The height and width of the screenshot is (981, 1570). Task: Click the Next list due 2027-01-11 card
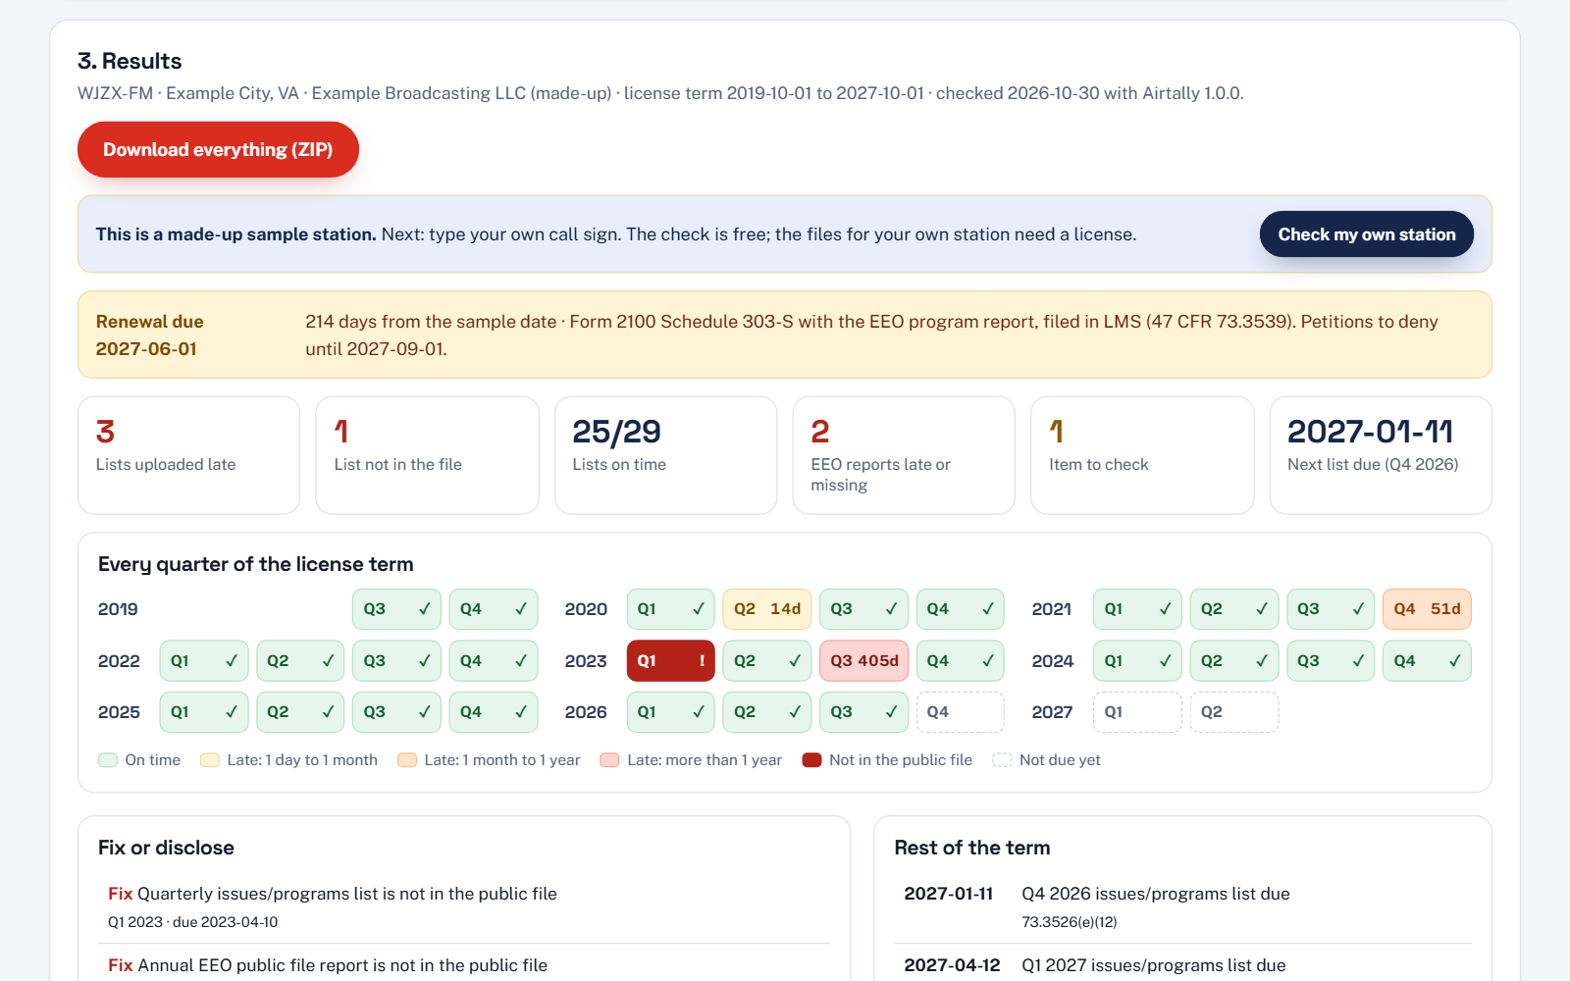pyautogui.click(x=1381, y=455)
